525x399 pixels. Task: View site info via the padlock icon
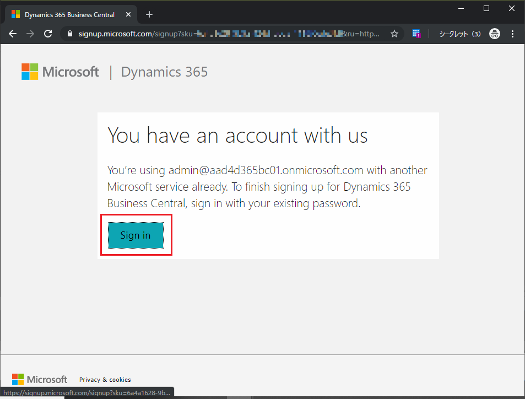pos(69,34)
